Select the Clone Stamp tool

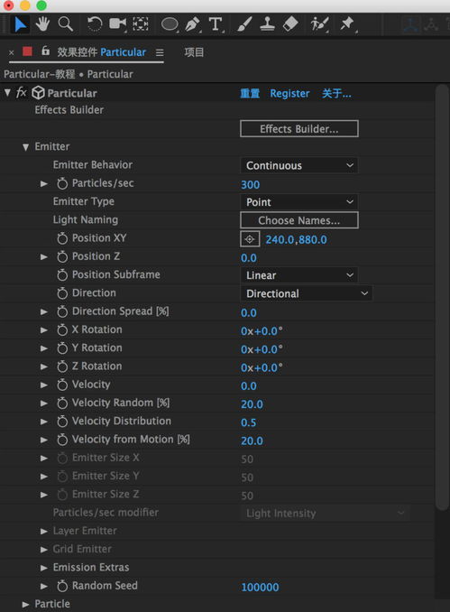coord(267,24)
